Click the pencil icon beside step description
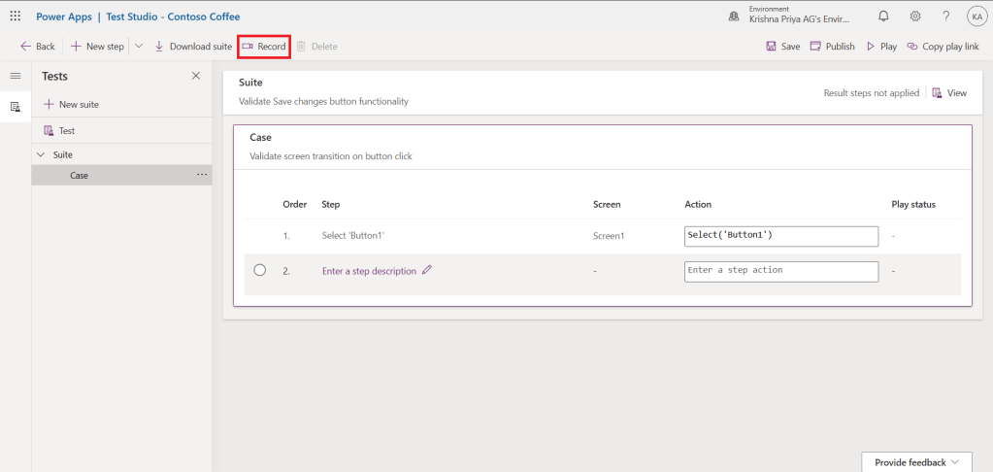993x472 pixels. tap(427, 271)
